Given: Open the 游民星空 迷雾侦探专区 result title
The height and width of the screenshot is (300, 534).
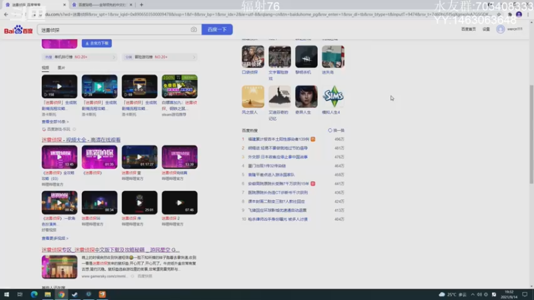Looking at the screenshot, I should (x=111, y=249).
